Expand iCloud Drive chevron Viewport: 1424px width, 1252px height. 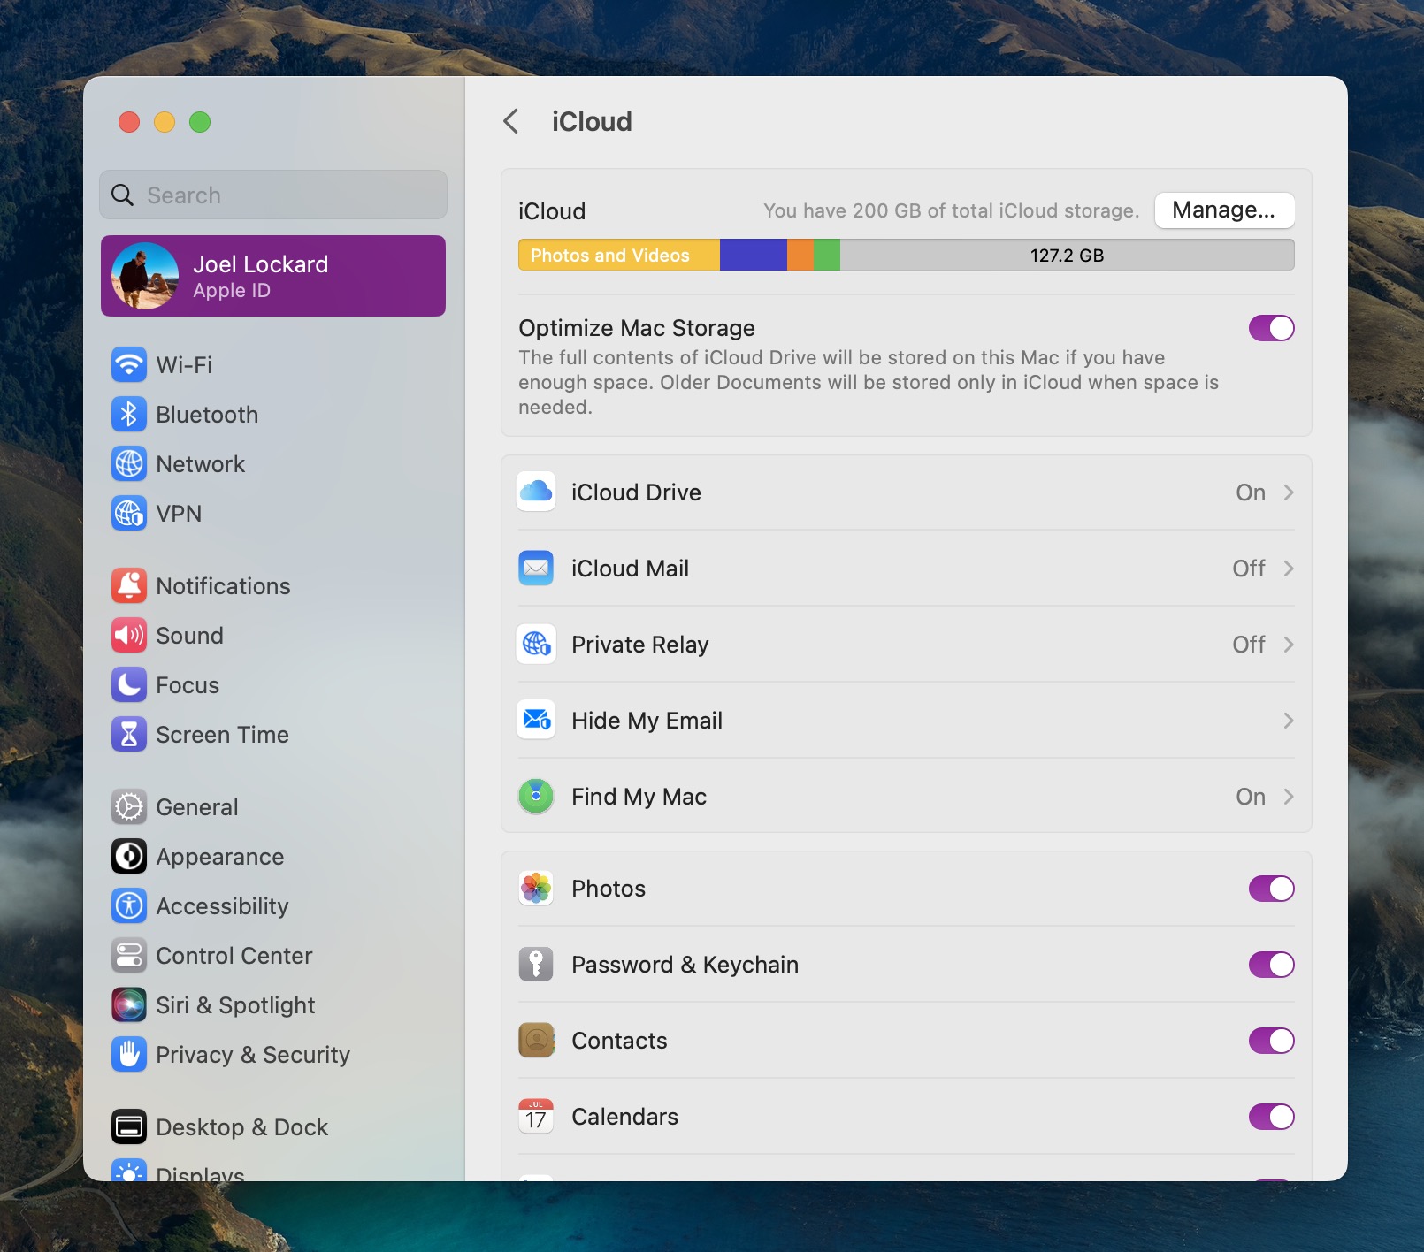pos(1289,492)
